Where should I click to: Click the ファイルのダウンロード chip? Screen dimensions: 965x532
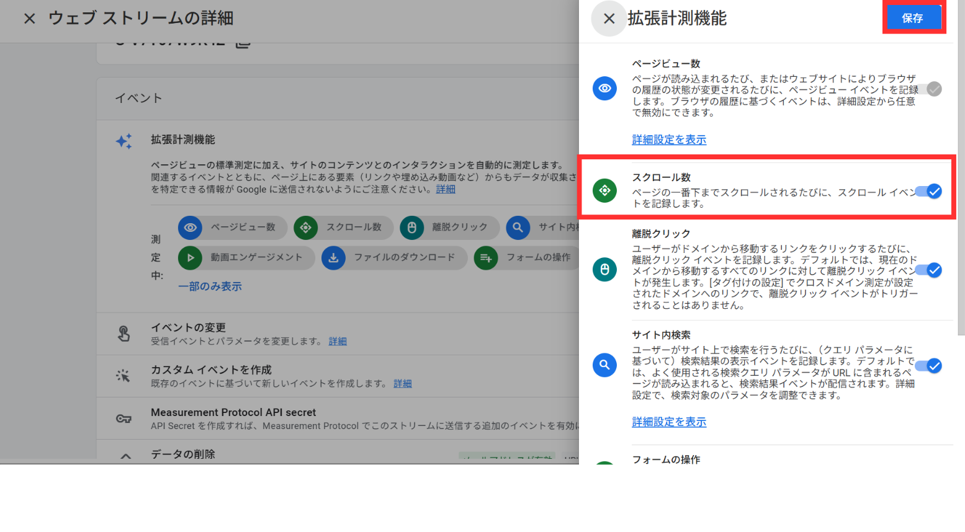click(394, 258)
